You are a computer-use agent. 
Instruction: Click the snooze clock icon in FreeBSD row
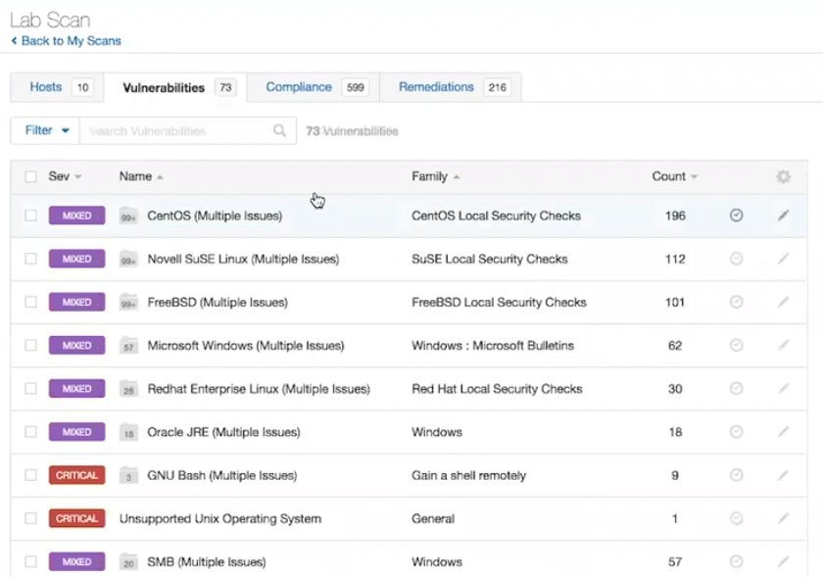737,302
